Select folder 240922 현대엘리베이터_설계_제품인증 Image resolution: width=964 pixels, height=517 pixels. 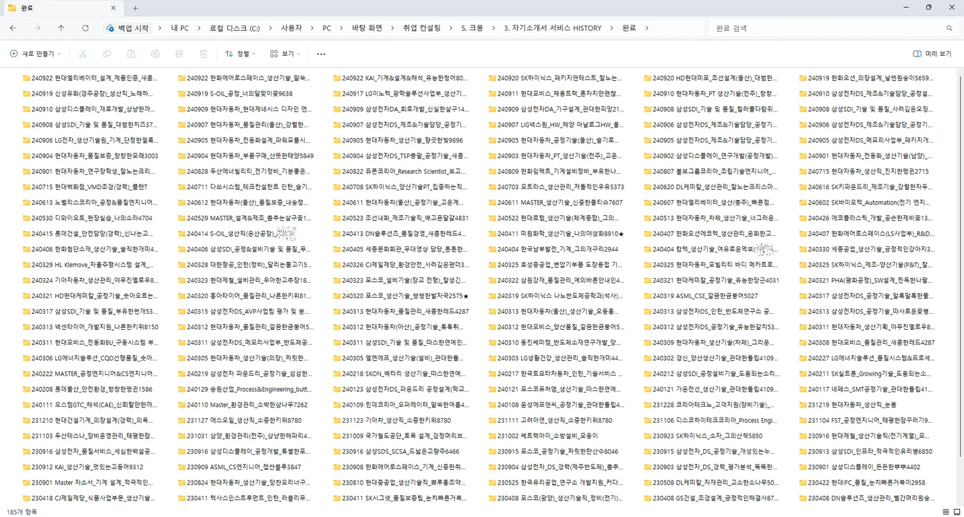90,78
